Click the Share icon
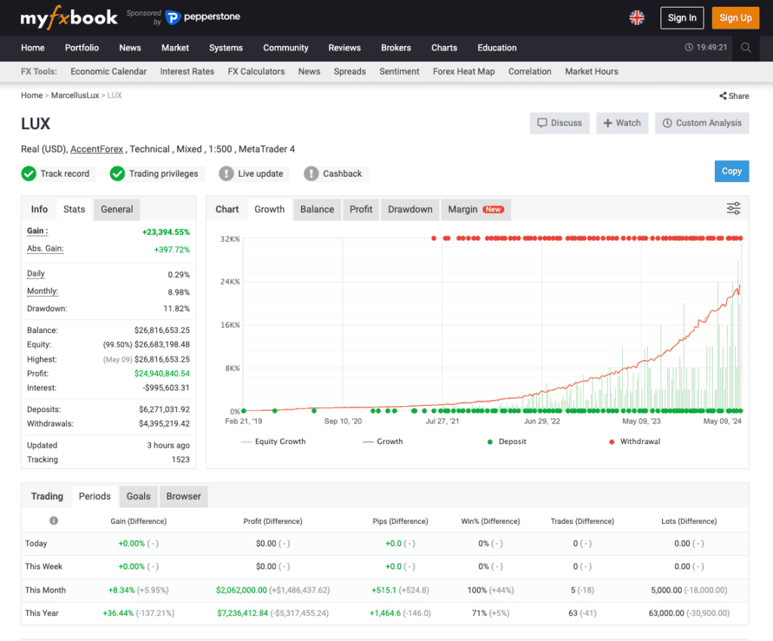Viewport: 773px width, 641px height. click(722, 96)
